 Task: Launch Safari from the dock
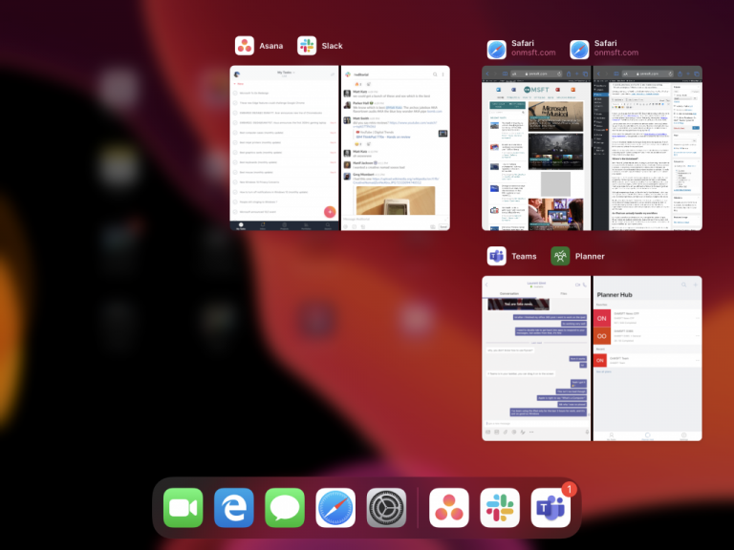coord(335,507)
